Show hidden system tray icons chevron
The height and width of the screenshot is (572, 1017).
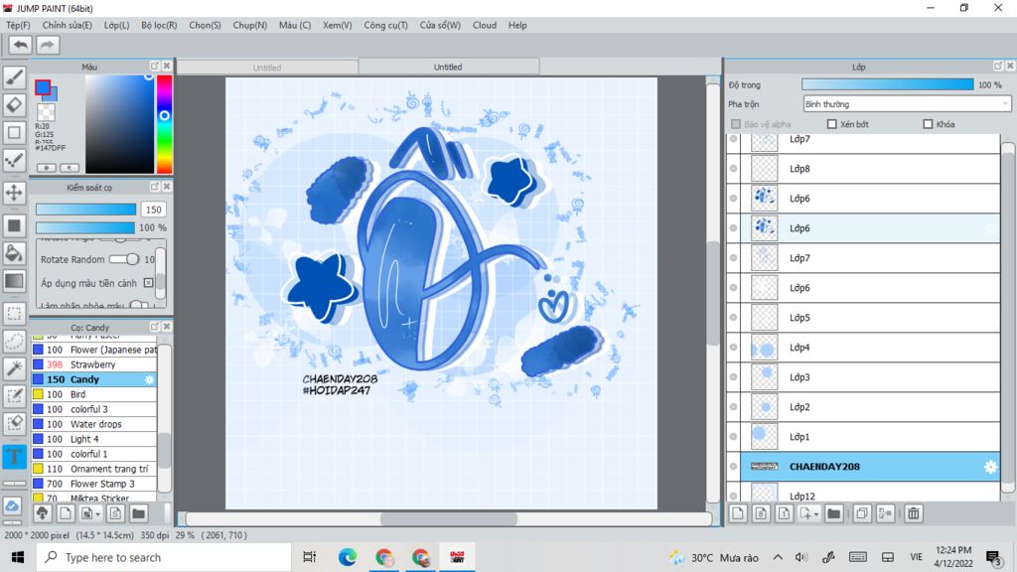[778, 557]
